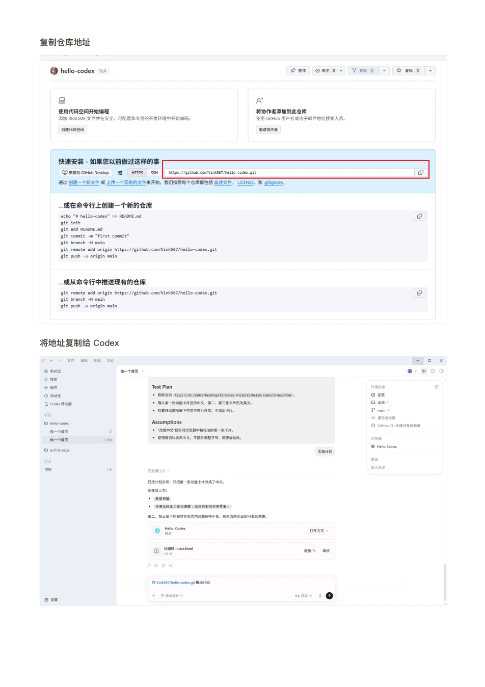Open the 复刻 fork dropdown arrow
The image size is (485, 687).
tap(384, 70)
